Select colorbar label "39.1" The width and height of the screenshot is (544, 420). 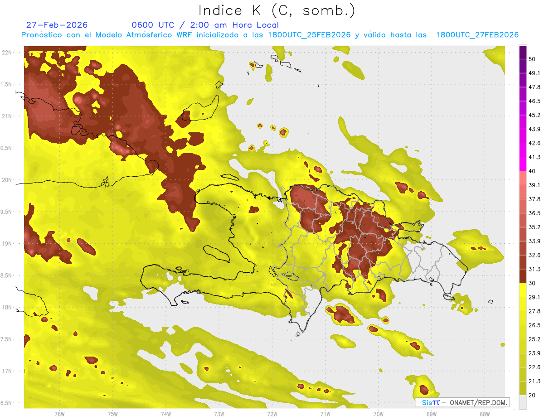[x=534, y=185]
